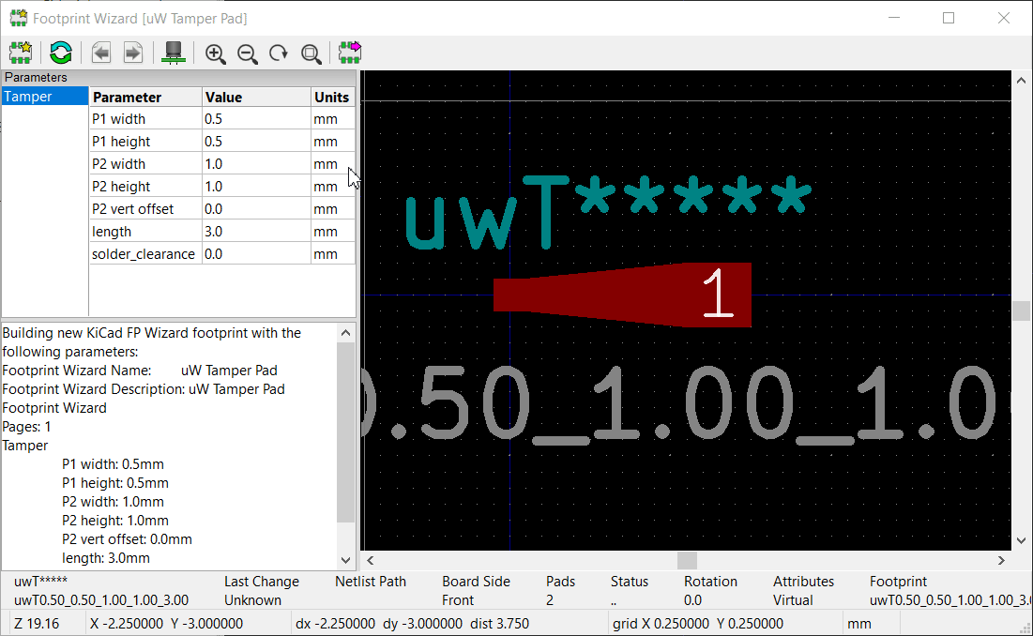Zoom to fit the footprint
This screenshot has height=636, width=1033.
click(311, 53)
